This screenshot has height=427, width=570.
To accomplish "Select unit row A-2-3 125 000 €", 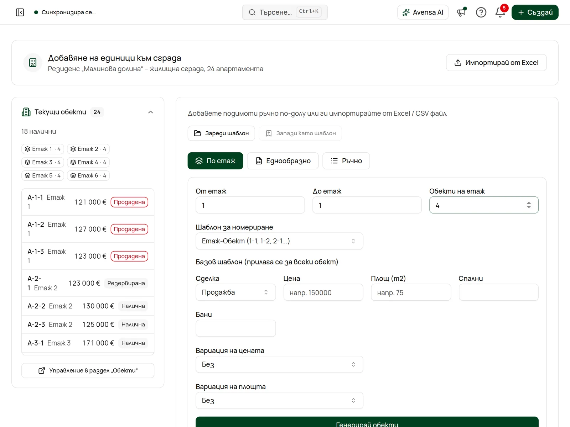I will click(x=88, y=325).
